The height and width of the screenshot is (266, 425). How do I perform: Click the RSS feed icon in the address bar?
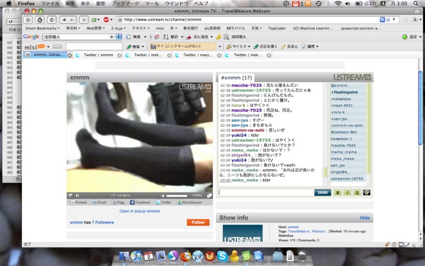point(382,20)
